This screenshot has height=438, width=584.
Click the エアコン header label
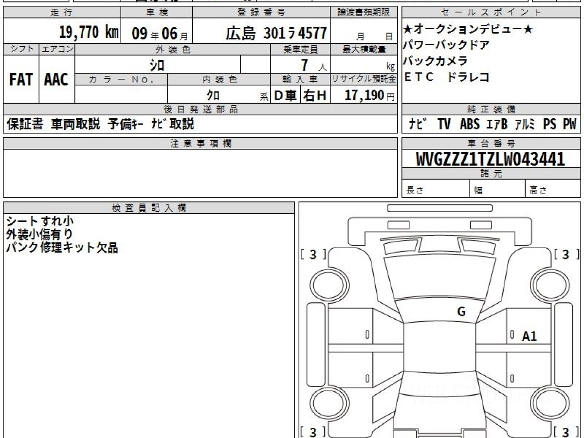pyautogui.click(x=57, y=49)
